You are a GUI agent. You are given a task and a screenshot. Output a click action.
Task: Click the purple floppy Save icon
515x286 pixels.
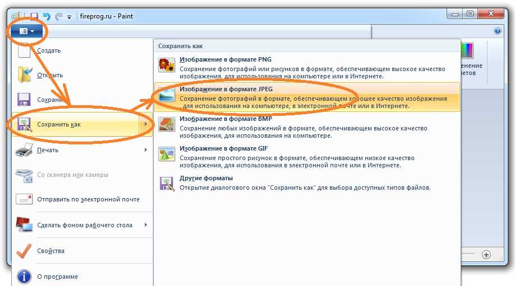(24, 100)
